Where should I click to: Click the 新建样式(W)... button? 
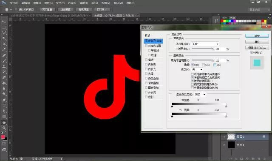coord(257,48)
